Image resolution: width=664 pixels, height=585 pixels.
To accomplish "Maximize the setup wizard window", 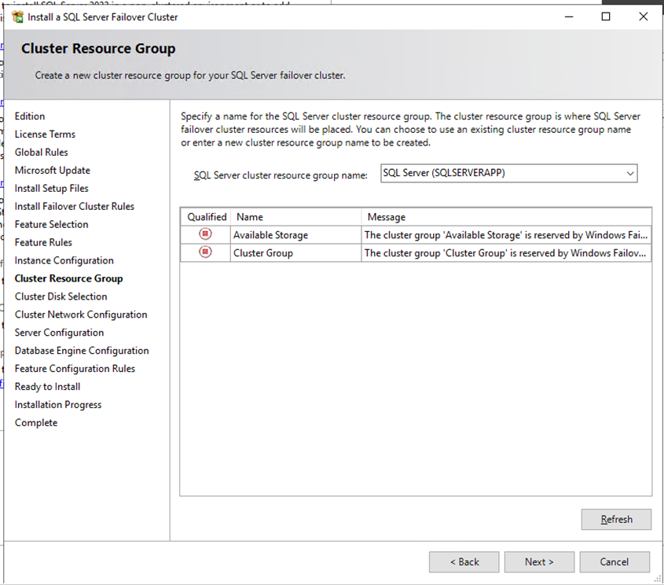I will (606, 17).
